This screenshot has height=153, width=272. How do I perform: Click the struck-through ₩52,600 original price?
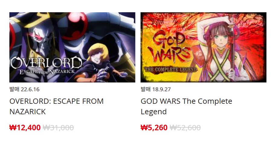pos(185,128)
